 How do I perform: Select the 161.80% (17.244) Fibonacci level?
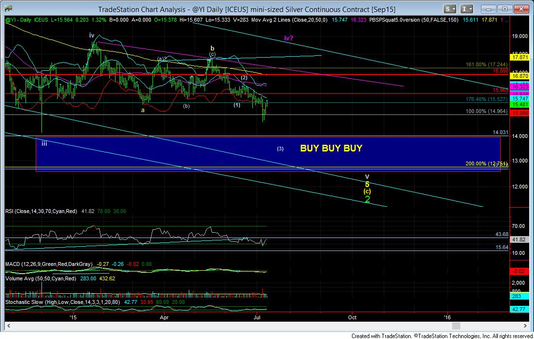click(x=485, y=64)
